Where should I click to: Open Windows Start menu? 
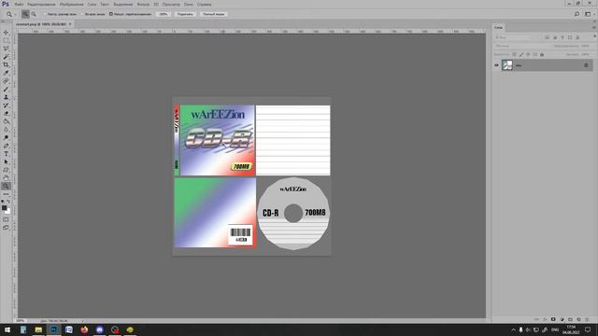point(7,329)
